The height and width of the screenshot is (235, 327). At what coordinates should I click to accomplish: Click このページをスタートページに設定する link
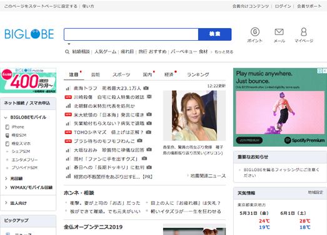coord(41,6)
